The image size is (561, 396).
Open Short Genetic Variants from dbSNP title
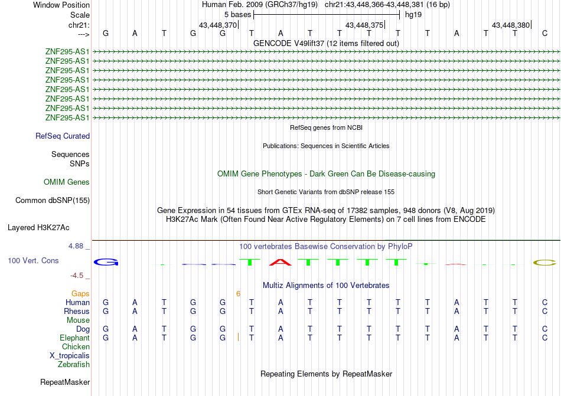tap(326, 192)
